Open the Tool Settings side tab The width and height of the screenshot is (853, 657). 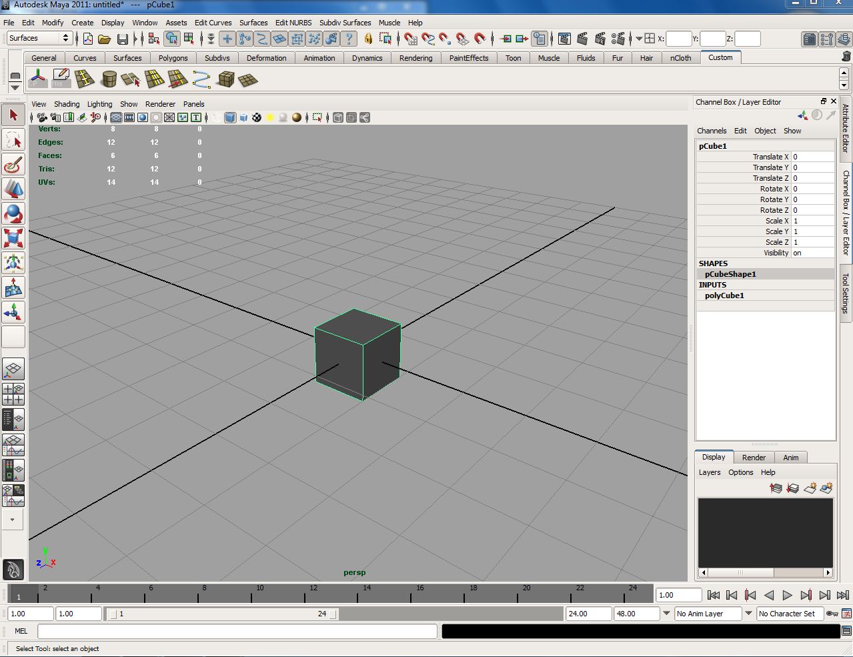click(x=846, y=293)
